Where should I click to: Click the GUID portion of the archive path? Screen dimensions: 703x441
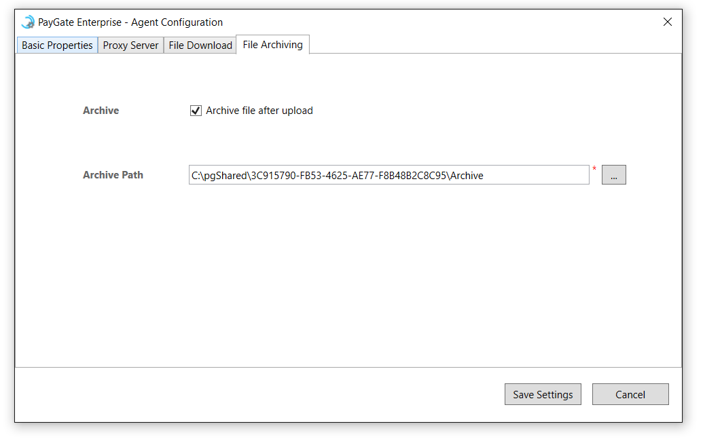tap(348, 176)
